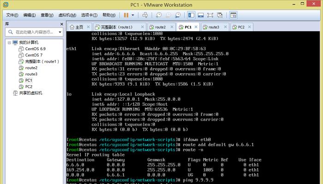323x184 pixels.
Task: Open the 文件(F) menu
Action: [x=12, y=15]
